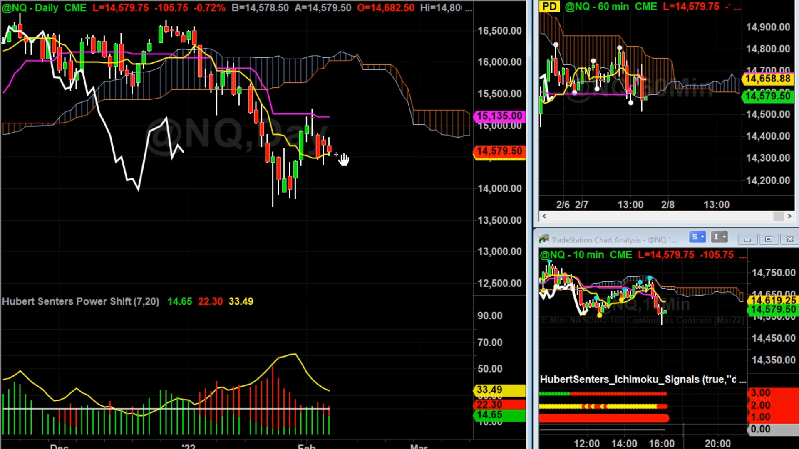This screenshot has width=799, height=449.
Task: Click the 12,500.00 price axis label
Action: pyautogui.click(x=499, y=284)
